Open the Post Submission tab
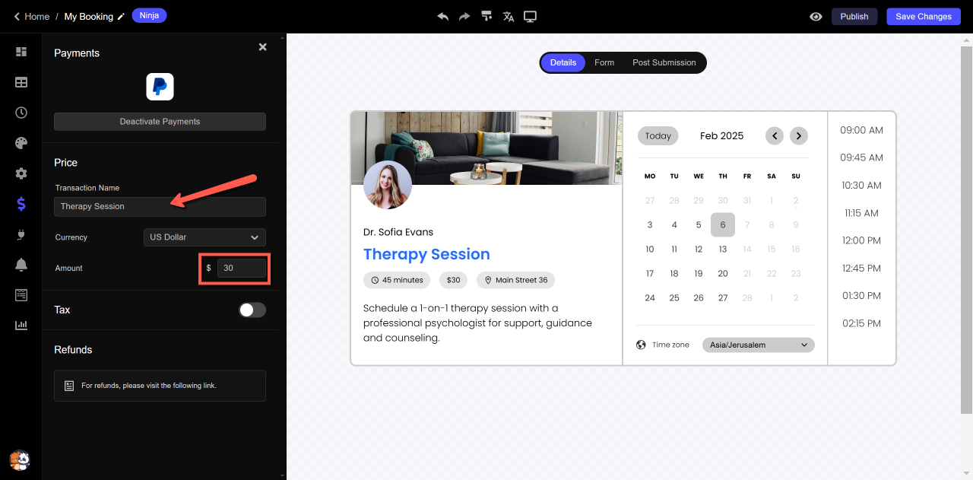 [664, 62]
